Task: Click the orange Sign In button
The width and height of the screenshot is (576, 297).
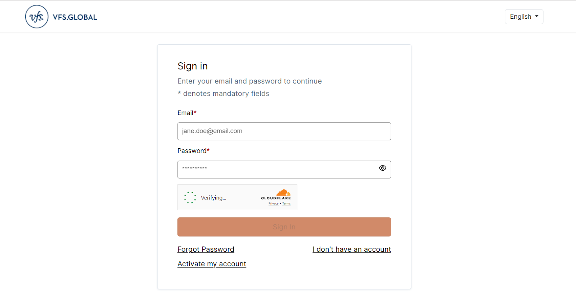Action: 284,227
